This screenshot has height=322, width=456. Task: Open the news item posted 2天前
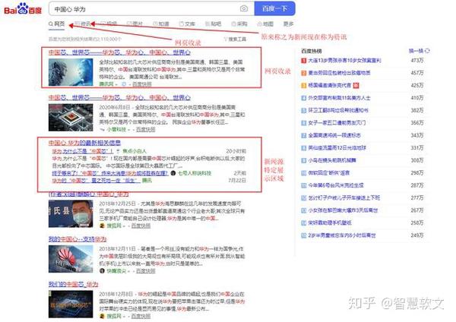coord(110,173)
